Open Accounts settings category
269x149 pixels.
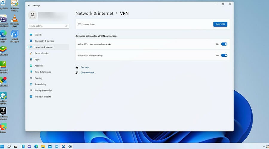tap(48, 66)
